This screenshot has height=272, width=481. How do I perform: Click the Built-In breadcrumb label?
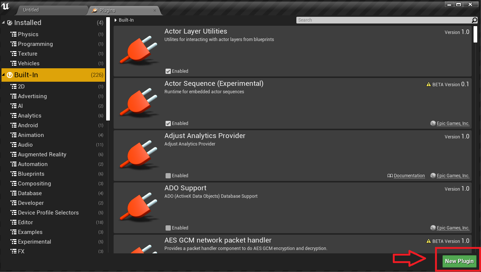point(126,20)
